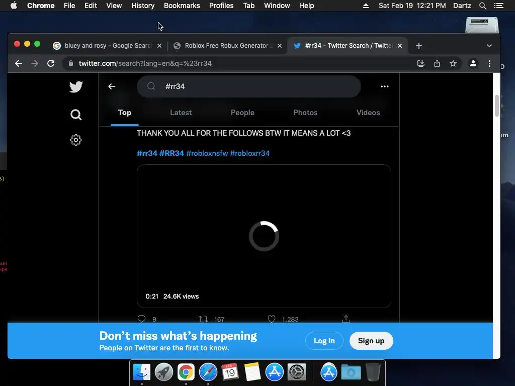Click the install app icon in the address bar
The height and width of the screenshot is (386, 515).
tap(421, 63)
